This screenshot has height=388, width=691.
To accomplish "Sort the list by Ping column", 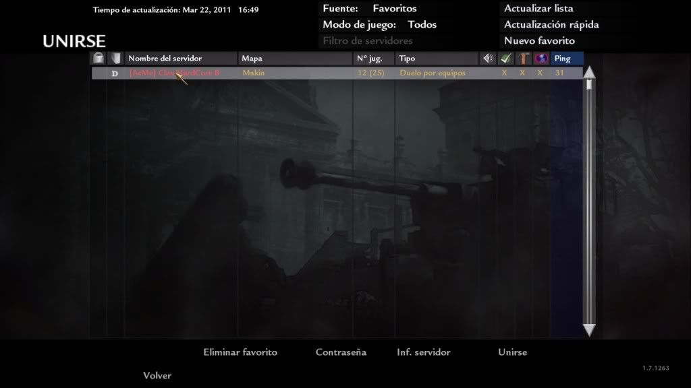I will click(567, 58).
